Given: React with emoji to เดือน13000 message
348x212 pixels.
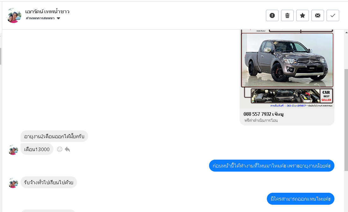Looking at the screenshot, I should [x=59, y=149].
